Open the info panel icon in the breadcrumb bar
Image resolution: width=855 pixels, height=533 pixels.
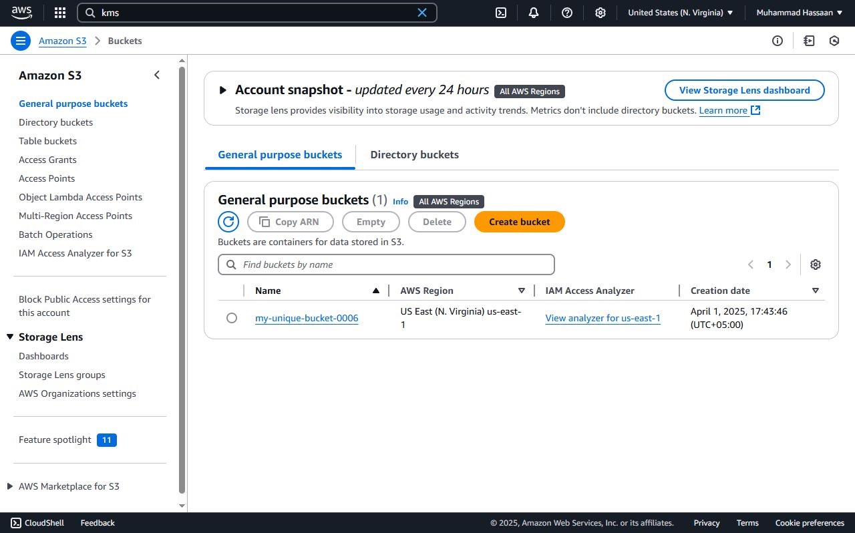click(778, 41)
